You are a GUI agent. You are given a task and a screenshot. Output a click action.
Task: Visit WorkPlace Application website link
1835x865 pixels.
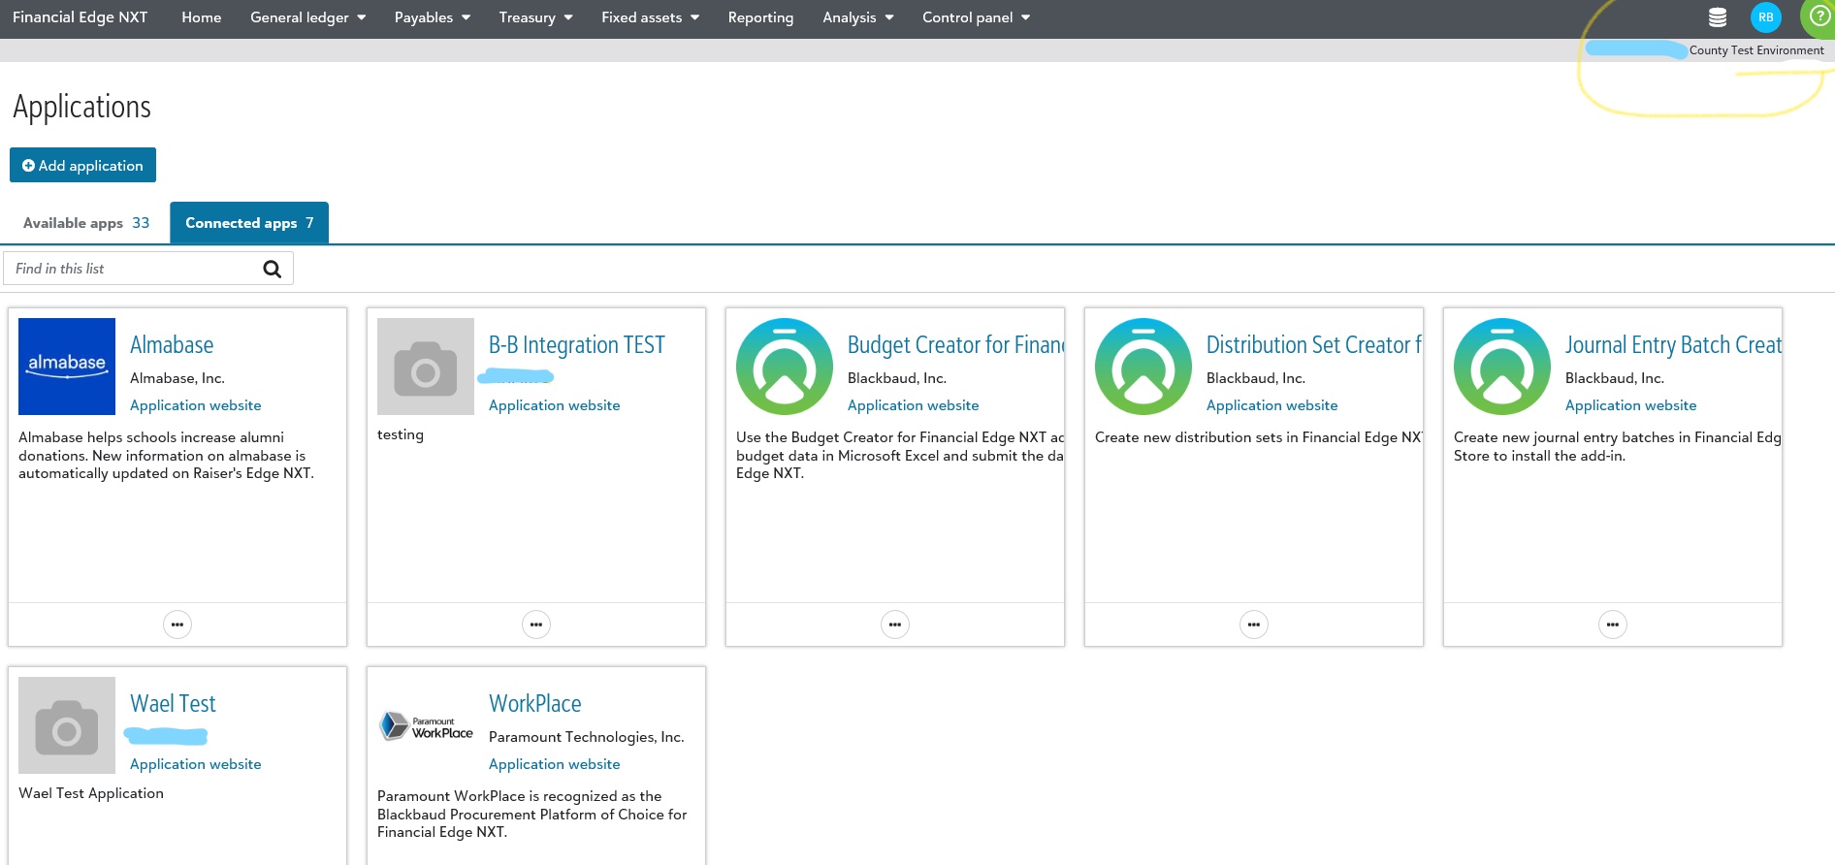pos(555,764)
